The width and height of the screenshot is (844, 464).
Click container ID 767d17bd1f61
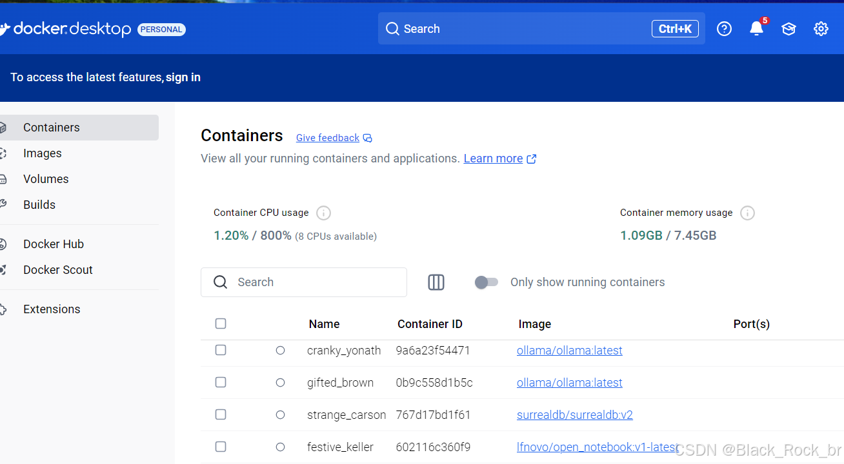click(x=433, y=415)
